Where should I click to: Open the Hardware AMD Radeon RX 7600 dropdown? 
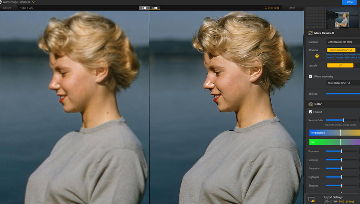click(x=343, y=42)
